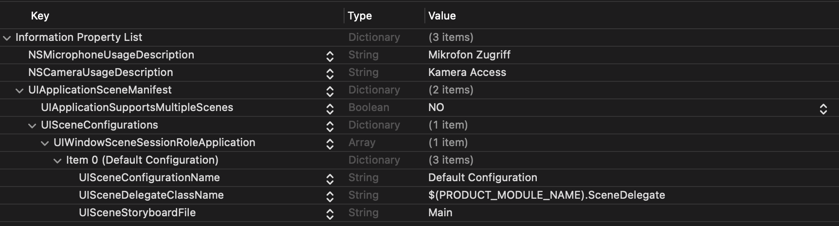This screenshot has width=839, height=226.
Task: Select the Mikrofon Zugriff value field
Action: (469, 55)
